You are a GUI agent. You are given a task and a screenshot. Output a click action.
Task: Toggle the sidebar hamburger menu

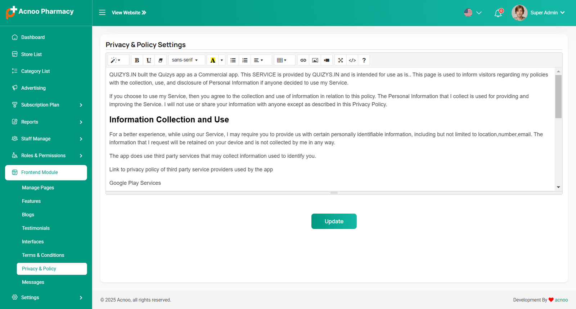coord(102,13)
